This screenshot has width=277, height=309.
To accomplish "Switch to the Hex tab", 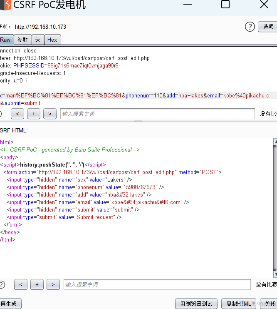I will [52, 40].
